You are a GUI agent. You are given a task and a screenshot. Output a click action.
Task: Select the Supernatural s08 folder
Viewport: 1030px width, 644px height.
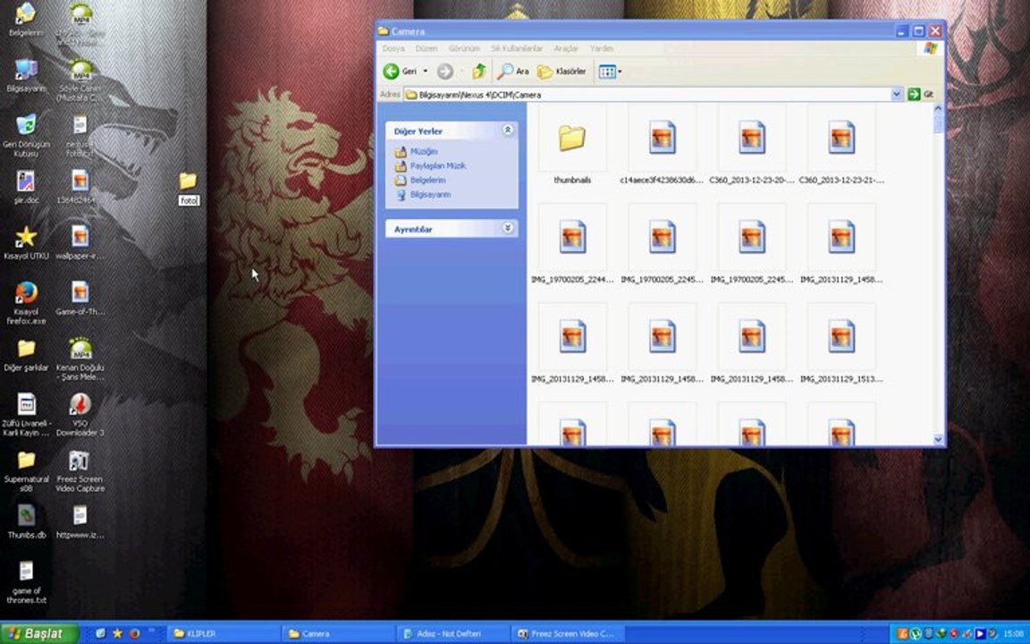tap(26, 470)
